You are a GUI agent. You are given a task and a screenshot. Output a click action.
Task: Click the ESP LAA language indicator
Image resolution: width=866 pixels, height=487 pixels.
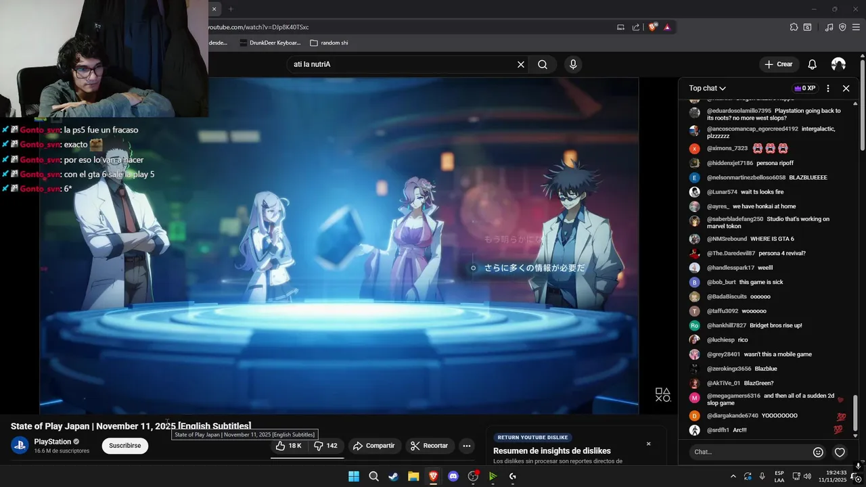click(x=779, y=476)
